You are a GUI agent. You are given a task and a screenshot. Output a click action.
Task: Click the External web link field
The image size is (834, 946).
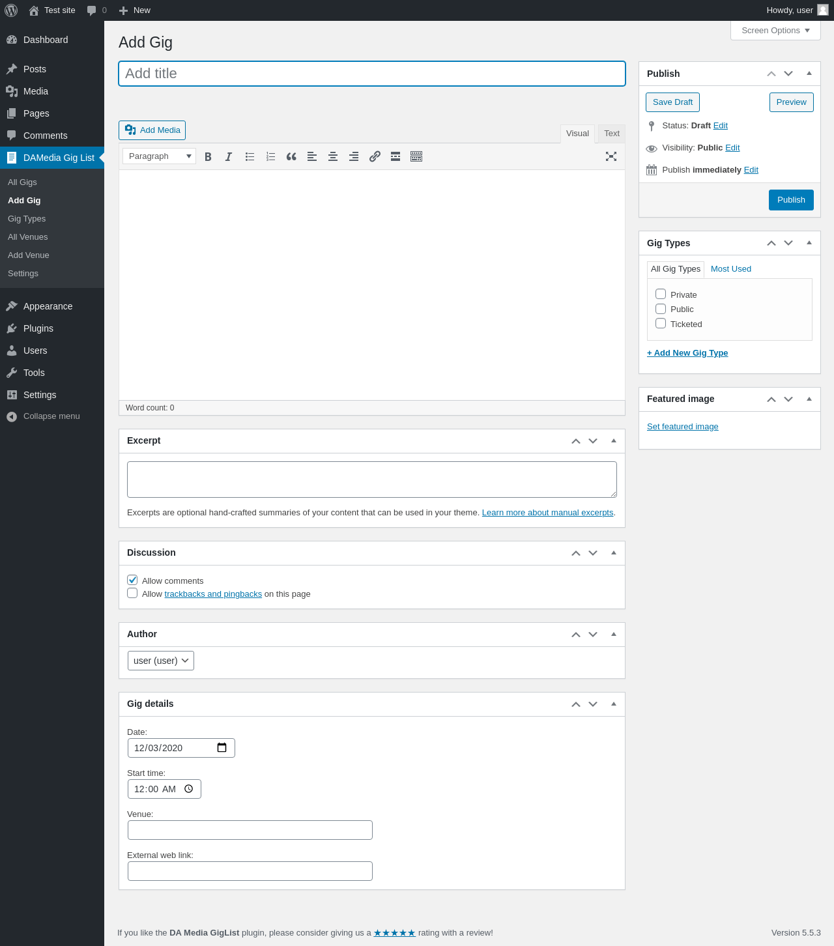pyautogui.click(x=250, y=871)
